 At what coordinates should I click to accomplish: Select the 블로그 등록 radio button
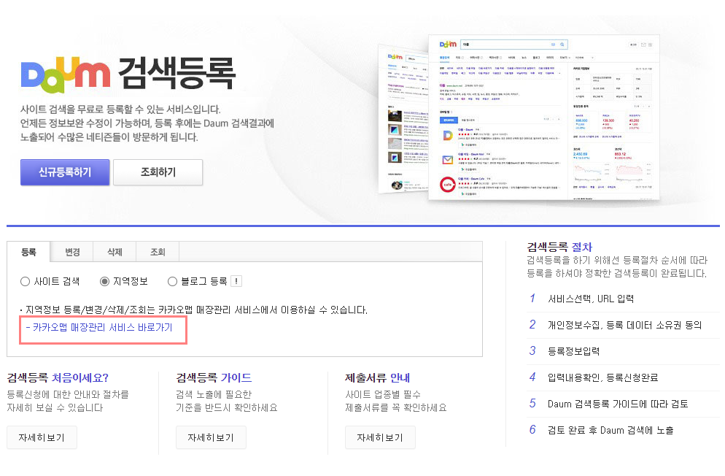point(172,281)
